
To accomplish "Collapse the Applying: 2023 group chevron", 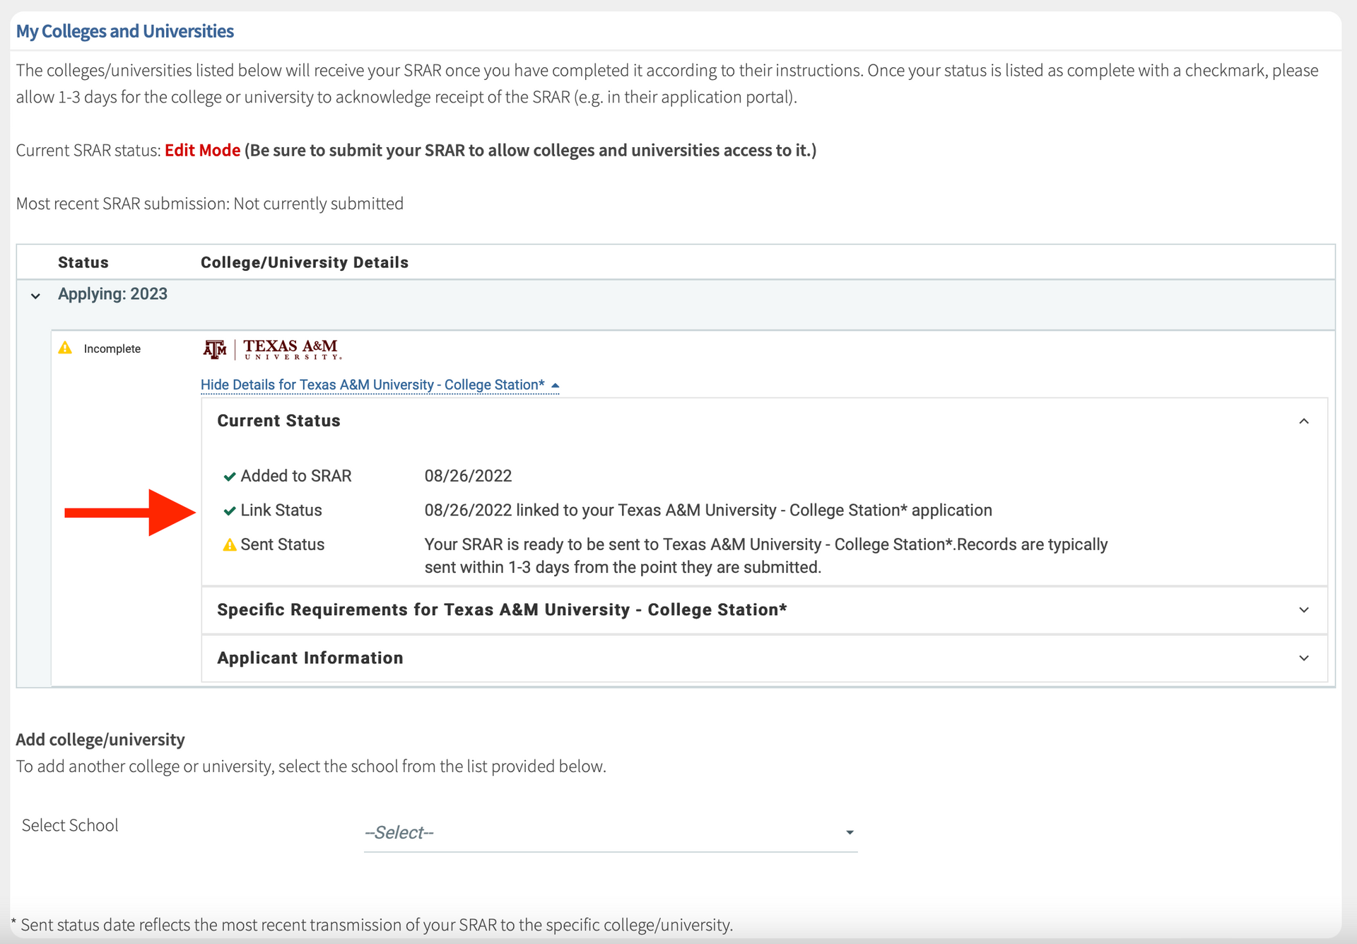I will [35, 296].
